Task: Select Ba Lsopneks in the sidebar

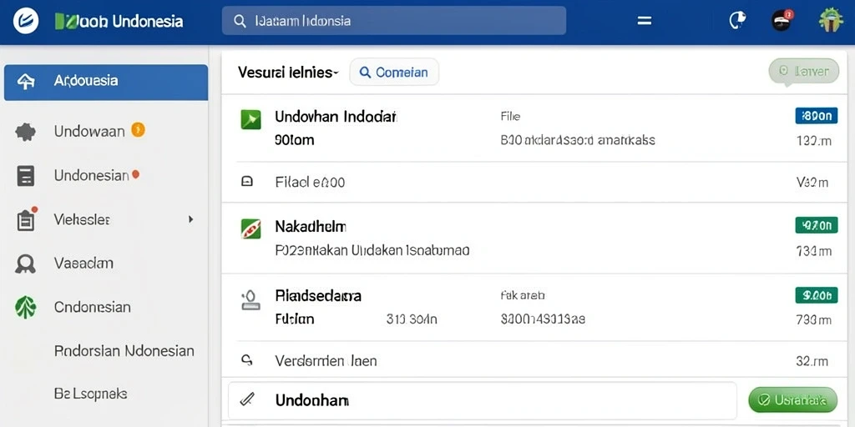Action: (x=90, y=394)
